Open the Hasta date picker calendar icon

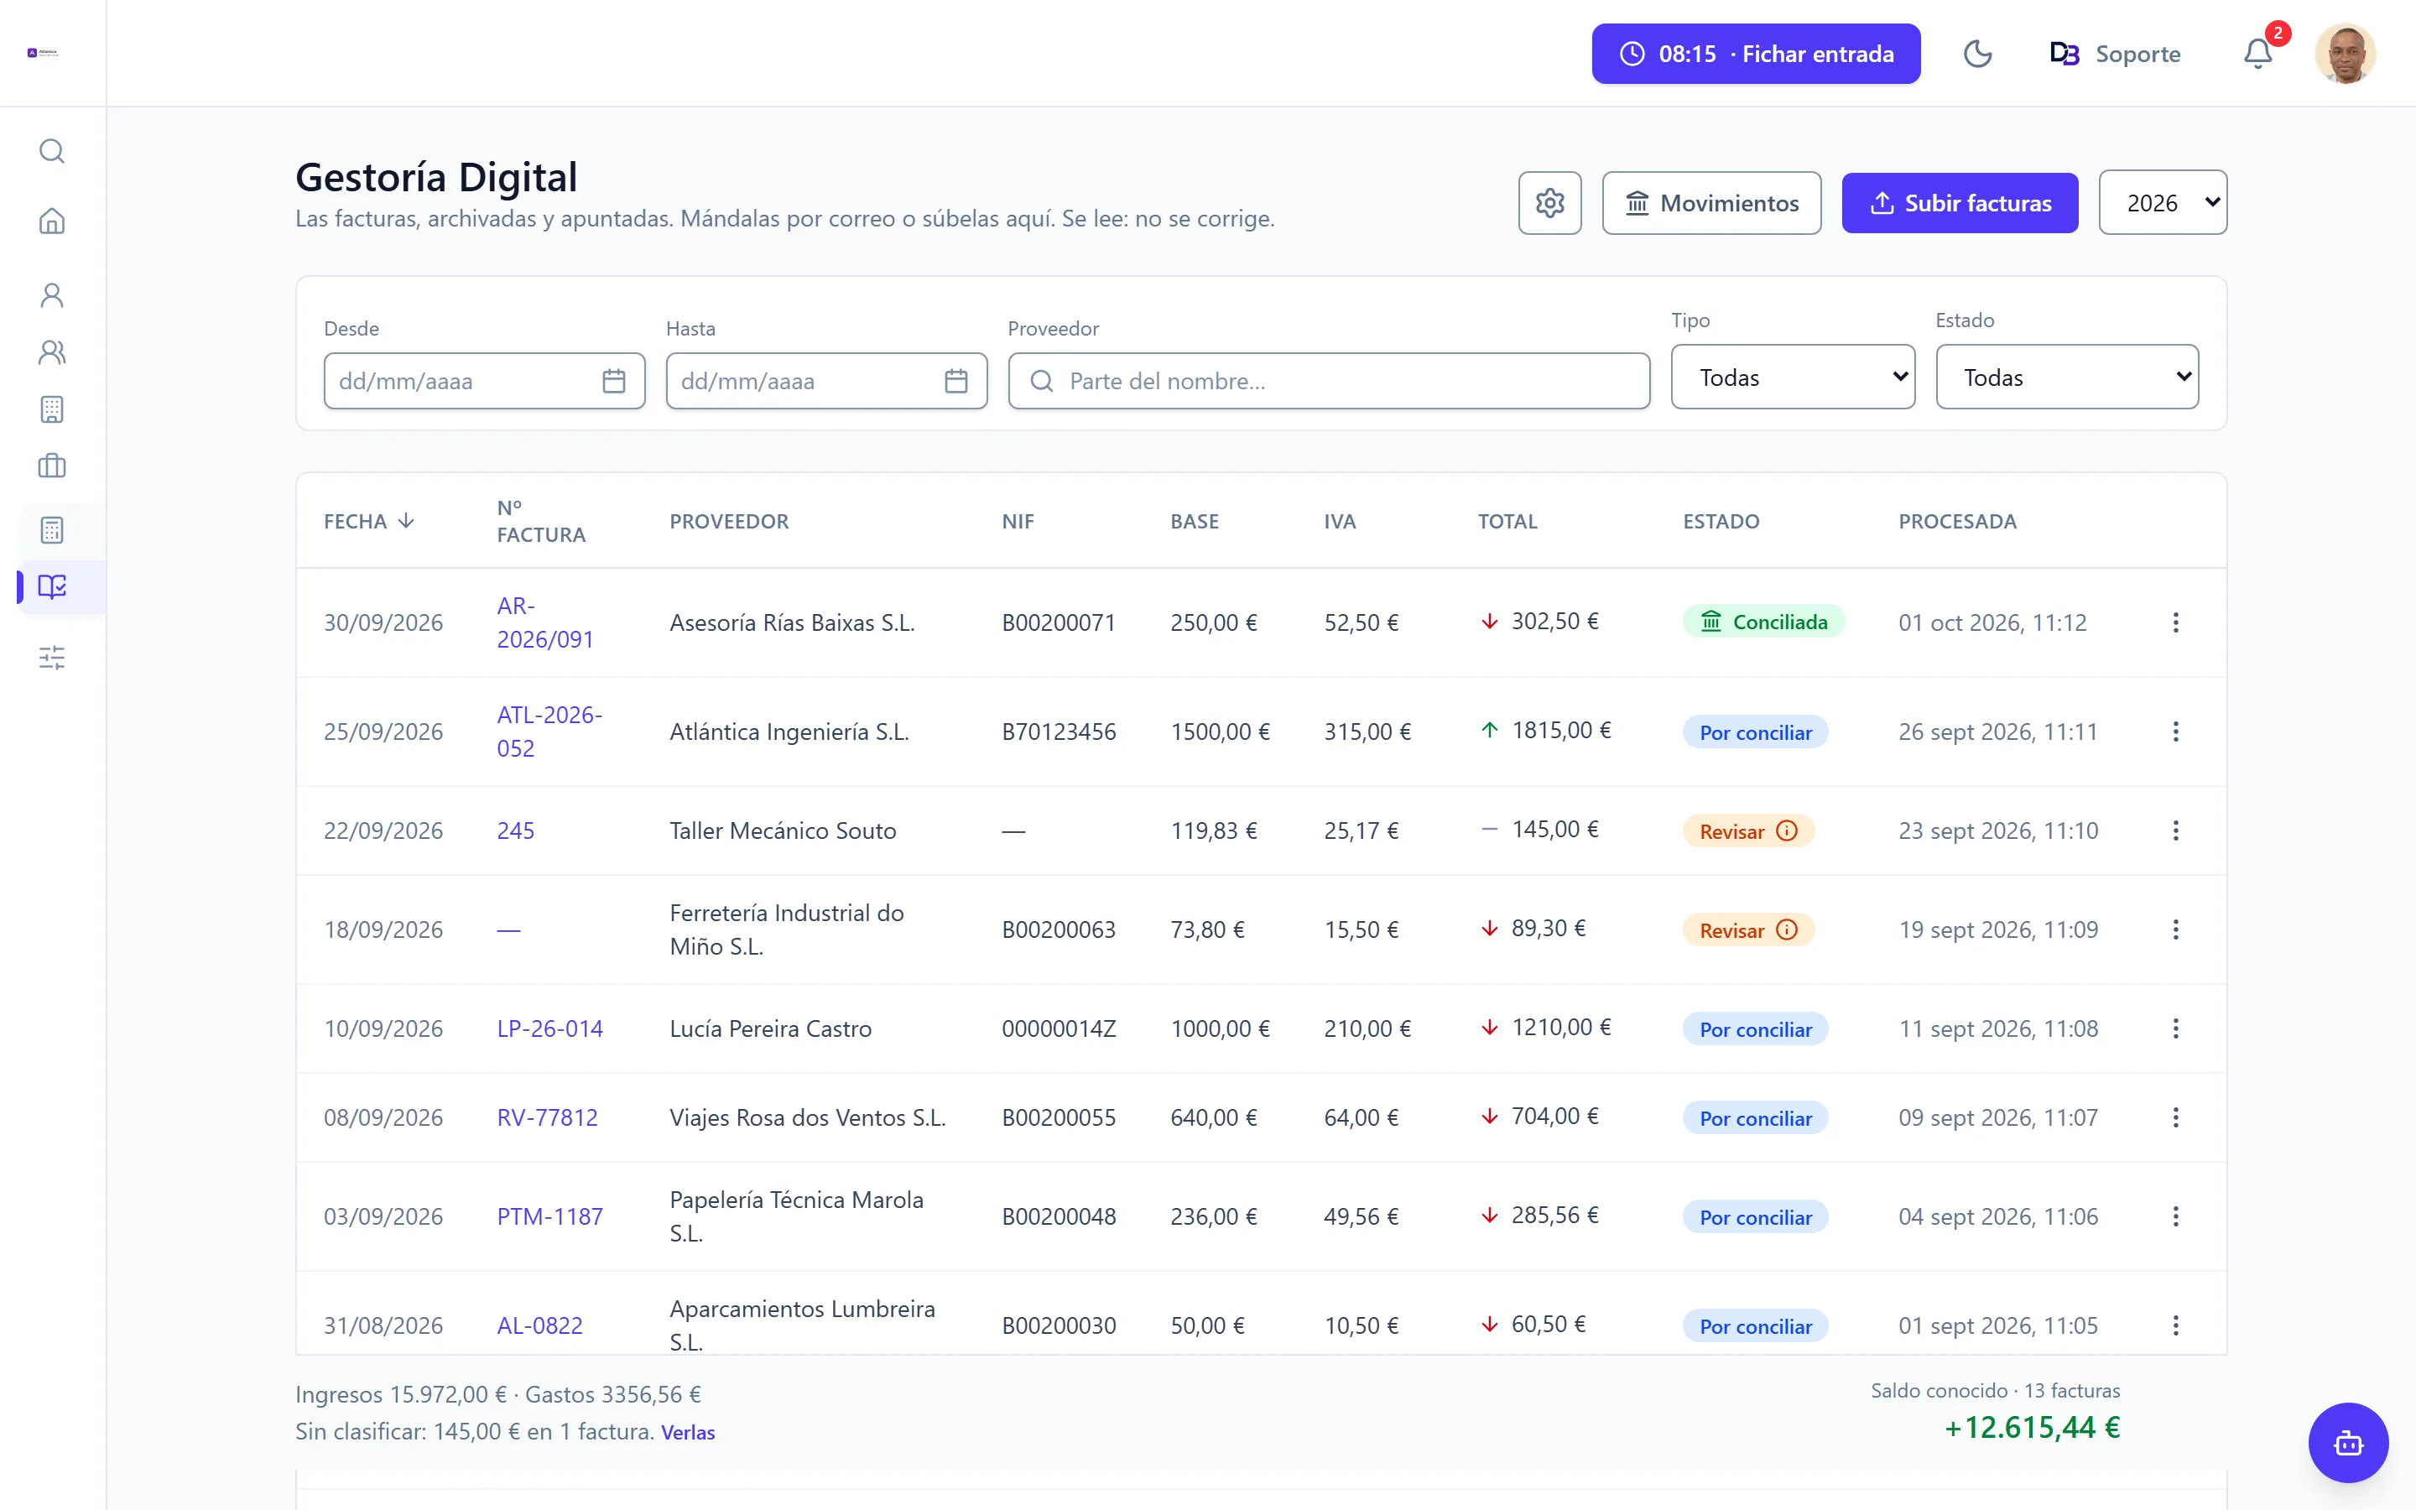[x=956, y=381]
